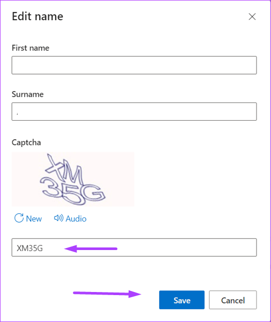This screenshot has width=271, height=322.
Task: Click the circular refresh icon beside New
Action: [x=19, y=218]
